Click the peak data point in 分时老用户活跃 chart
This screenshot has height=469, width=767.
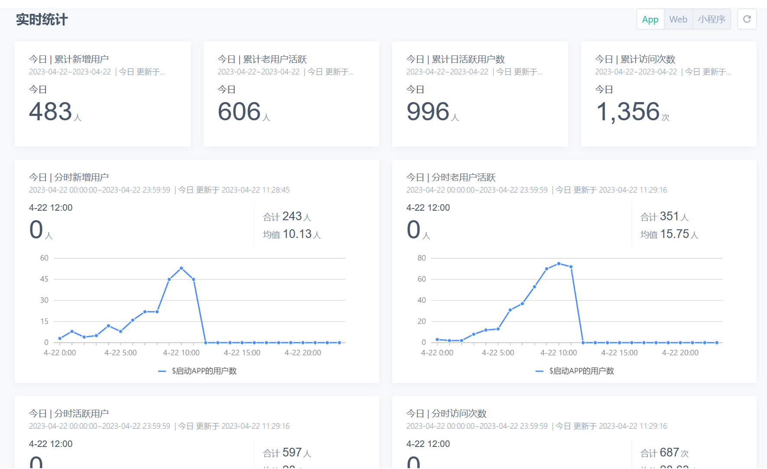559,263
